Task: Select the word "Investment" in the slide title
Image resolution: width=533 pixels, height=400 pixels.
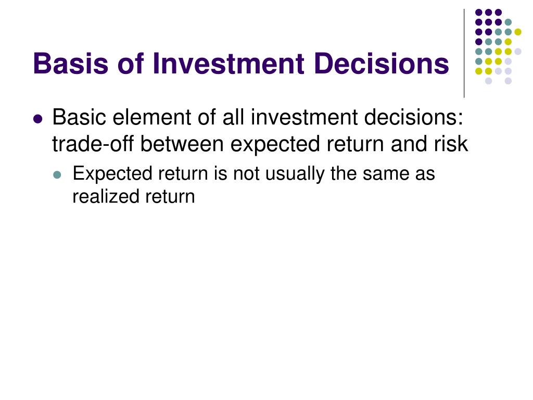Action: click(229, 64)
